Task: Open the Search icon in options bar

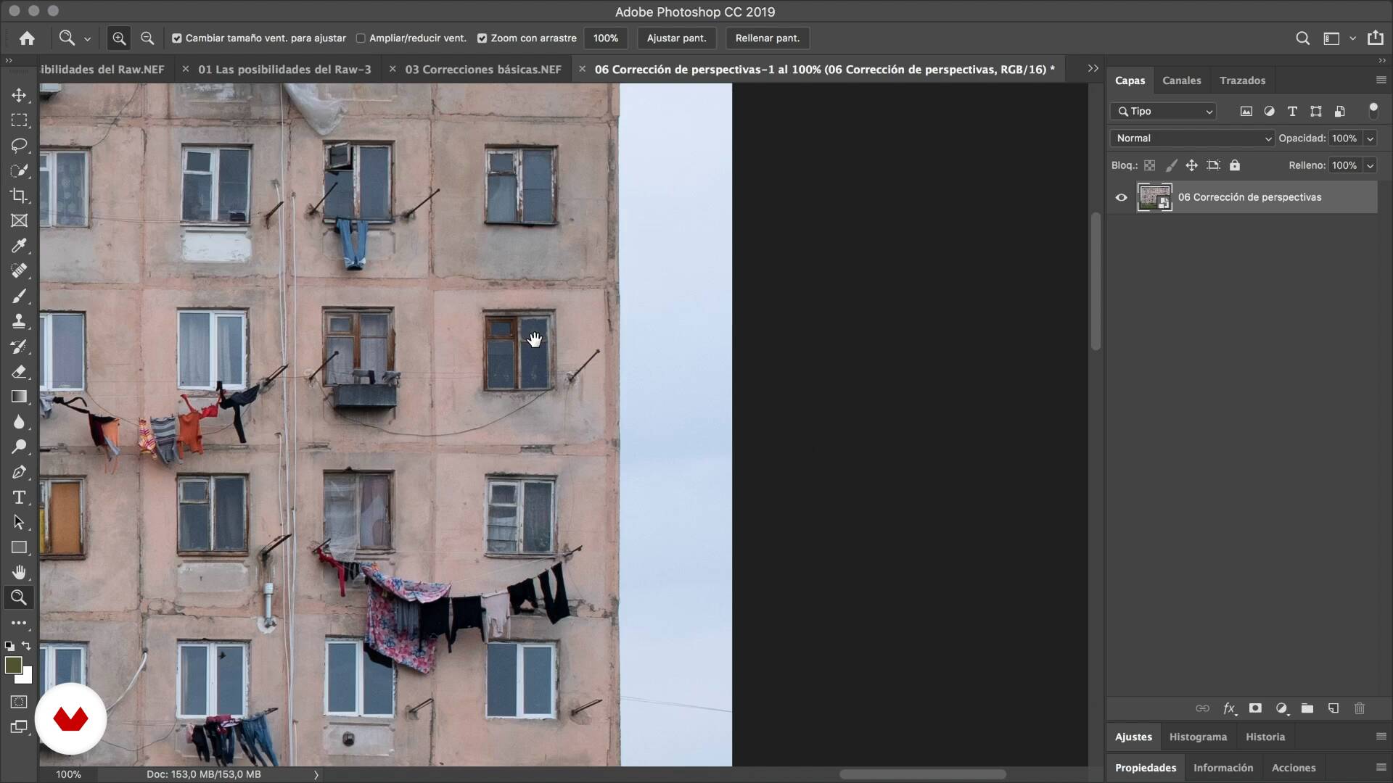Action: coord(1303,38)
